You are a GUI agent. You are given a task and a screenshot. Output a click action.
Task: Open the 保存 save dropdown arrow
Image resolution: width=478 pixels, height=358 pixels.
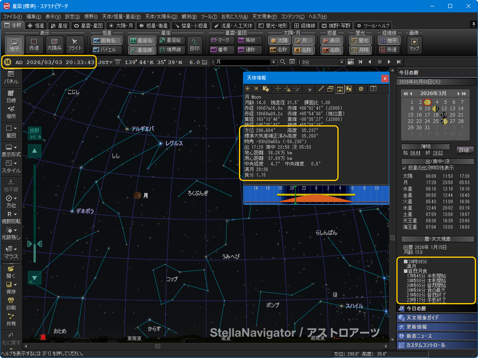(x=15, y=285)
